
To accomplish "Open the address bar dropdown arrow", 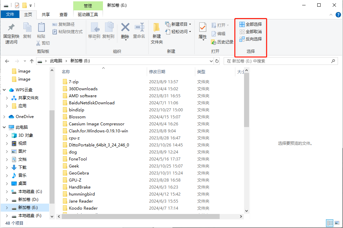I will [211, 61].
